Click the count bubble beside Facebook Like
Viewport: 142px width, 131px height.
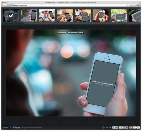(130, 128)
